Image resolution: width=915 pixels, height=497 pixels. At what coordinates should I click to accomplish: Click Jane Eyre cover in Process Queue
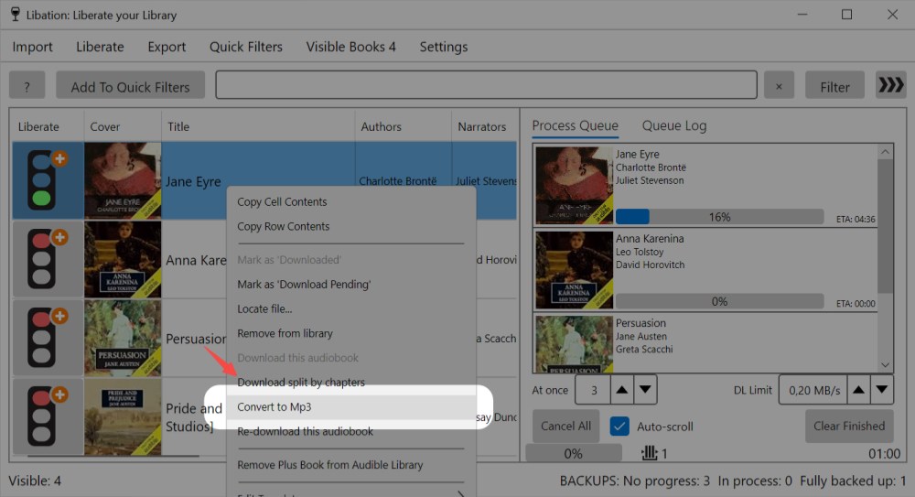click(x=575, y=185)
